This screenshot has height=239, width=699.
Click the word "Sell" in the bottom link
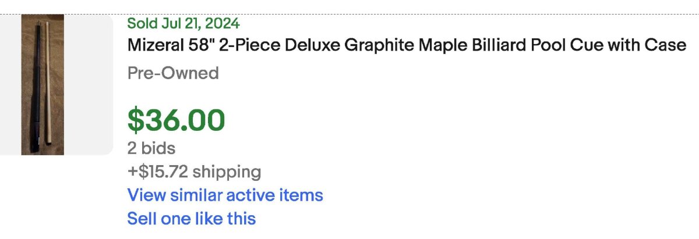click(x=141, y=219)
